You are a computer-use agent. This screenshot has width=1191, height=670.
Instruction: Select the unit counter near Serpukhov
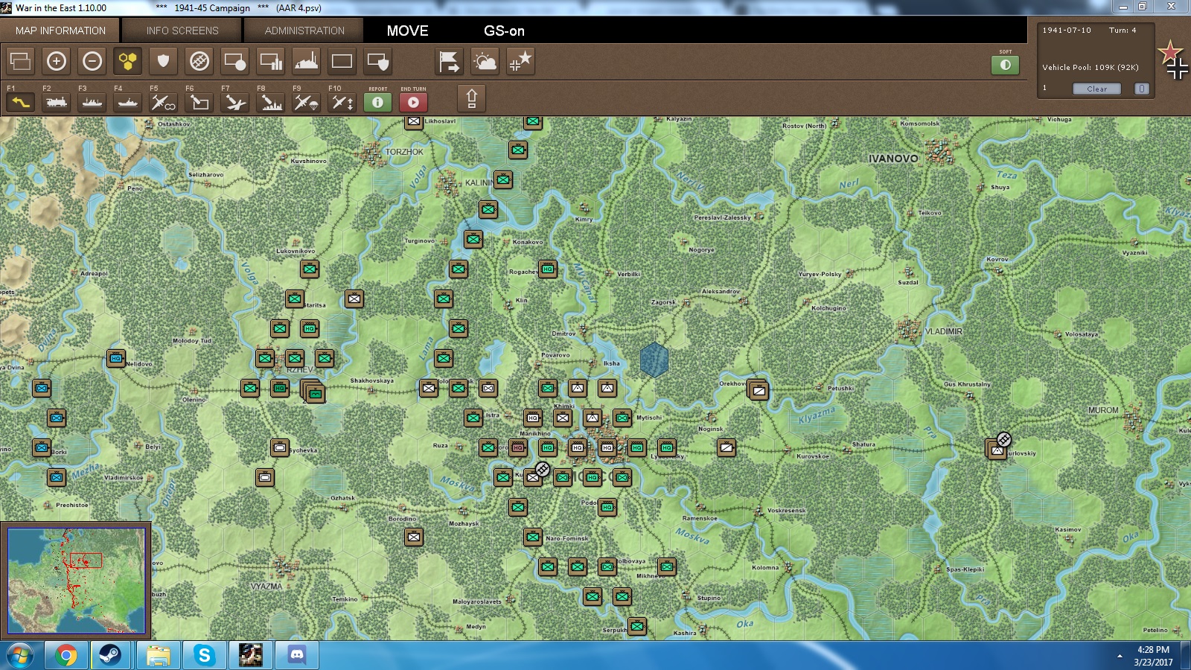(637, 626)
